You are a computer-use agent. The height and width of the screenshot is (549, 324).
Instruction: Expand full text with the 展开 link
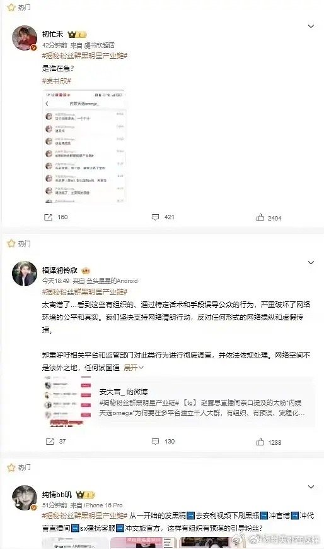133,368
